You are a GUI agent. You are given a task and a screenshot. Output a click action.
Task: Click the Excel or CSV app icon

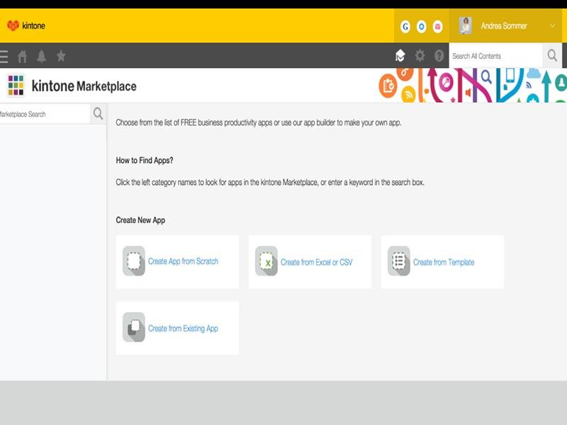point(266,261)
